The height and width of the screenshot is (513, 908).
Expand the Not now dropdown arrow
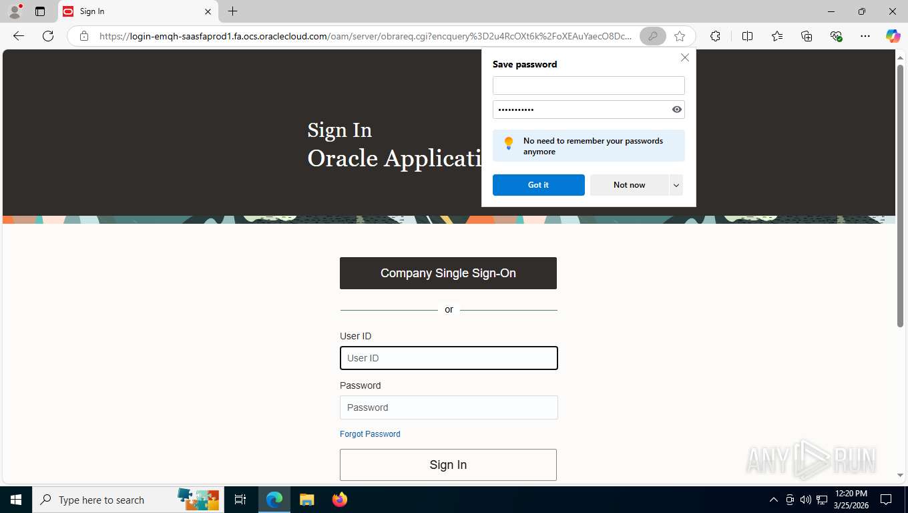tap(676, 185)
